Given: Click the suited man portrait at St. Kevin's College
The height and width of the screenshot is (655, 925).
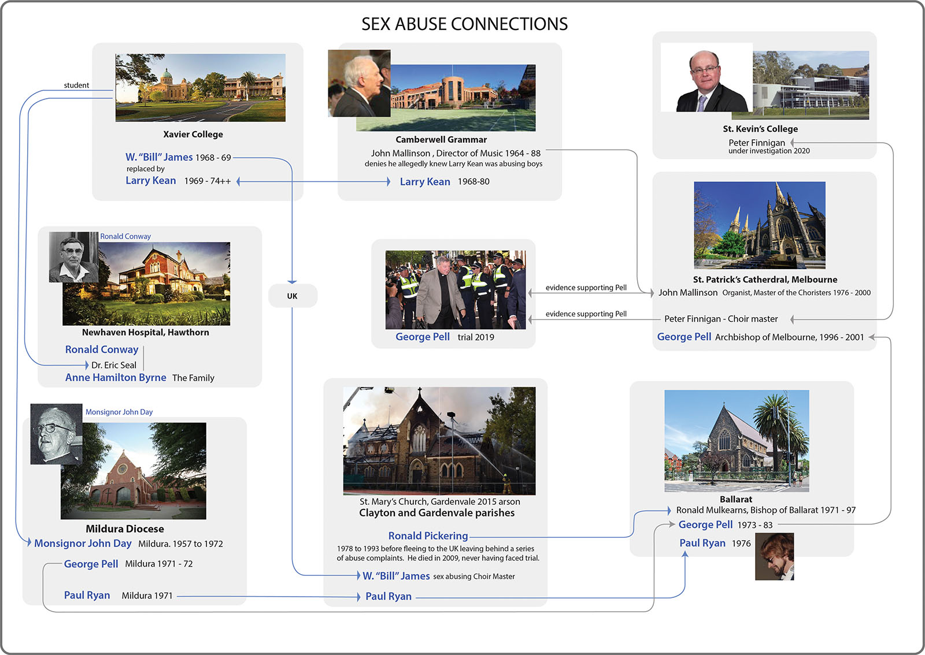Looking at the screenshot, I should (x=706, y=77).
